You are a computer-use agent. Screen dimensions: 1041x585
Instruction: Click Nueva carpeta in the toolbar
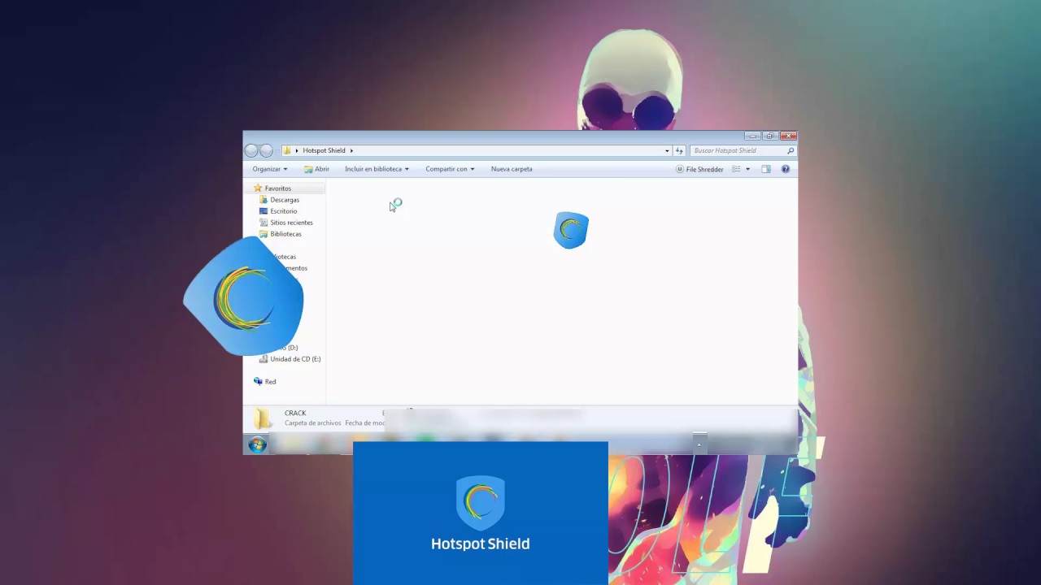click(512, 169)
